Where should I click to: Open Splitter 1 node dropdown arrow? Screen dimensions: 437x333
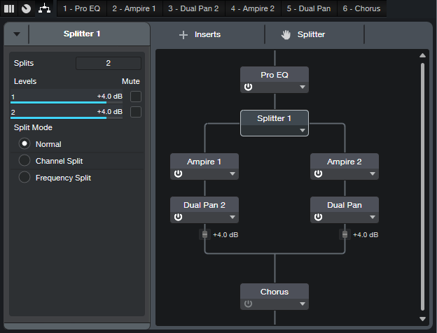303,130
